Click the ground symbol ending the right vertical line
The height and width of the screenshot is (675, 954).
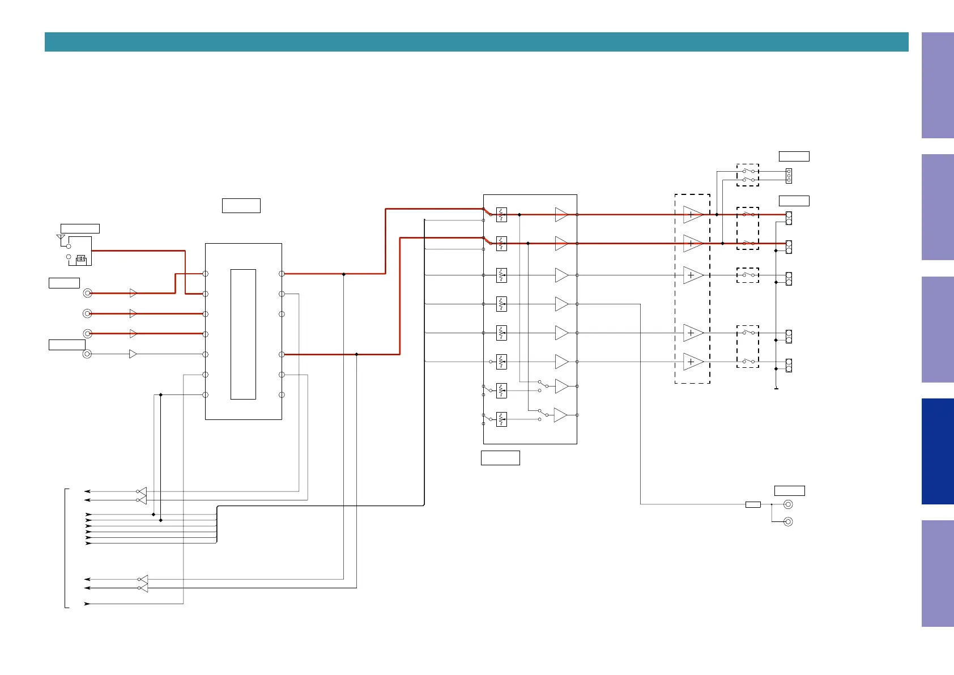[776, 388]
